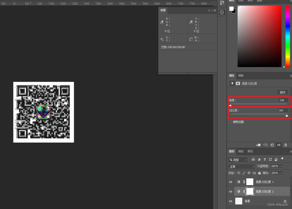292x209 pixels.
Task: Click the 不透明度 100% field
Action: coord(275,166)
